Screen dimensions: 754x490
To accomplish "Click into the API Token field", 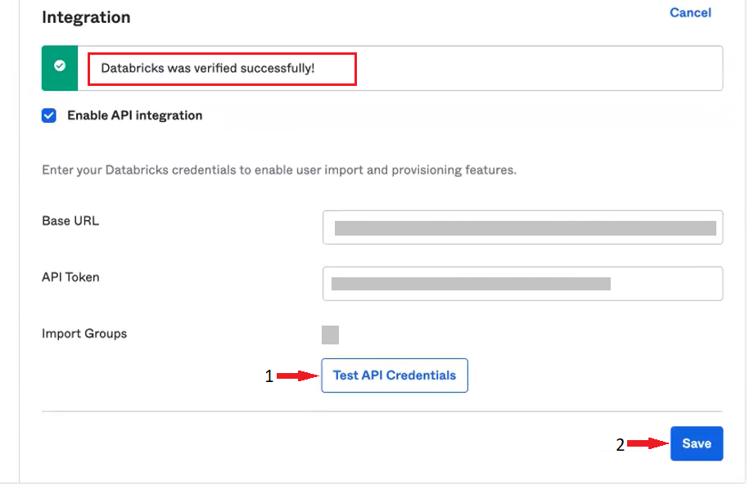I will click(522, 284).
